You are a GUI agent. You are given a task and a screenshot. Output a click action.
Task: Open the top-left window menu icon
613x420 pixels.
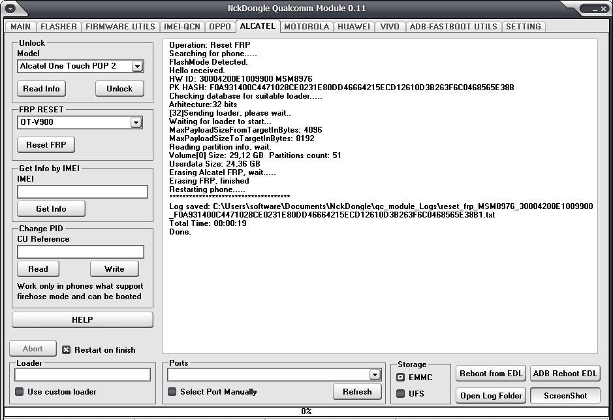pyautogui.click(x=10, y=8)
